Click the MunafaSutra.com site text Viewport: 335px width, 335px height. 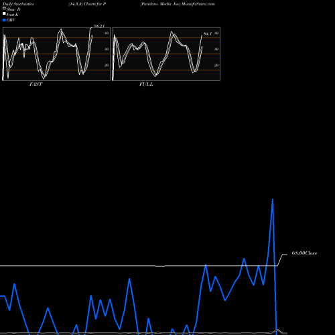[198, 4]
